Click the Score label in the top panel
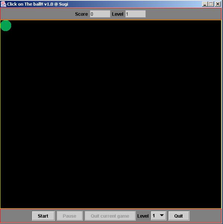Viewport: 223px width, 224px height. (81, 14)
